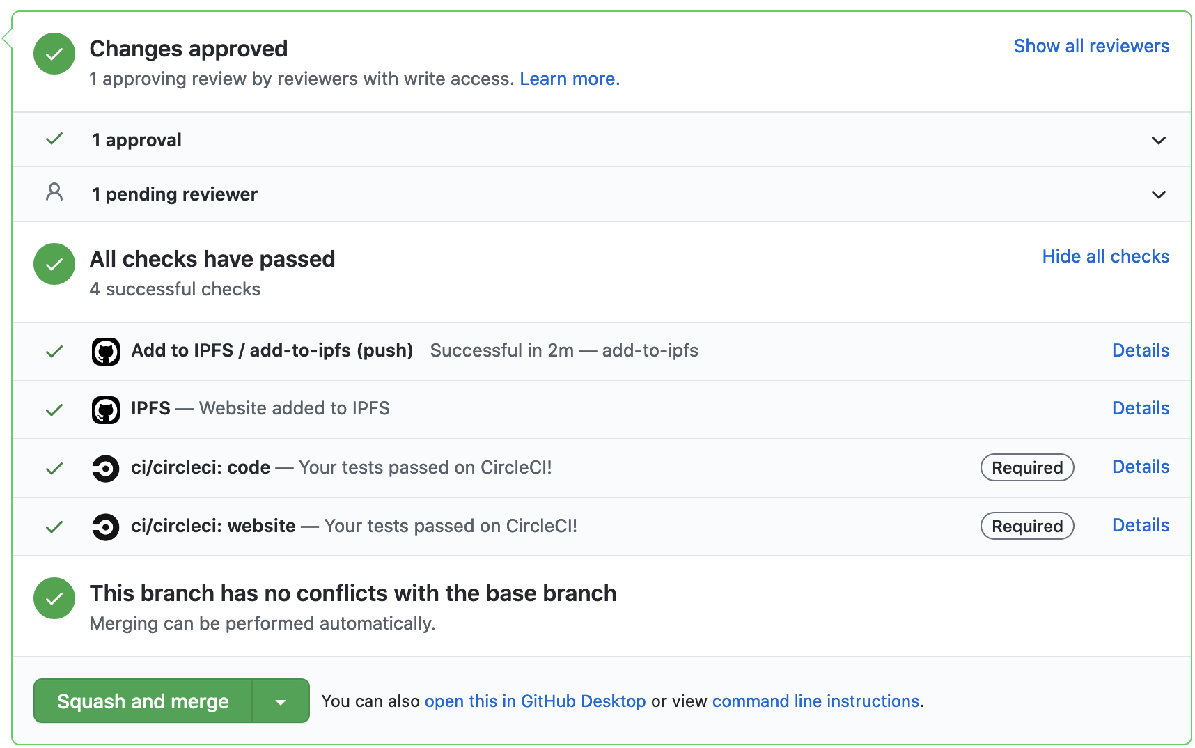Click the checkmark beside 1 approval
1195x748 pixels.
pos(54,139)
